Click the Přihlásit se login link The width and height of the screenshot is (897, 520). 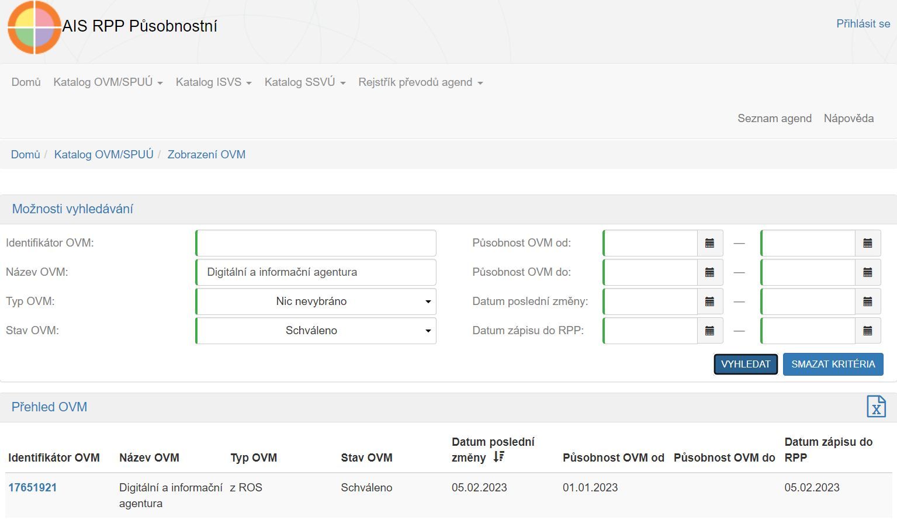(x=863, y=24)
